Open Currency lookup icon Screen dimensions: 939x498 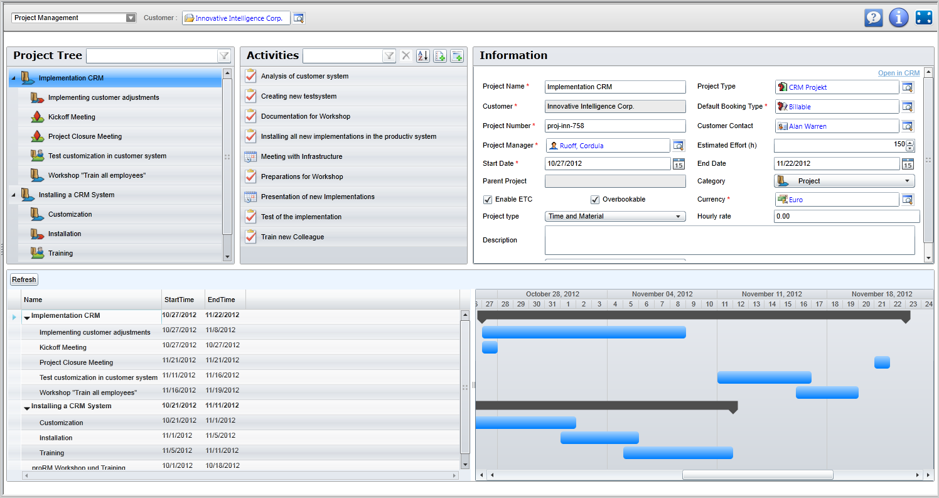pos(908,200)
